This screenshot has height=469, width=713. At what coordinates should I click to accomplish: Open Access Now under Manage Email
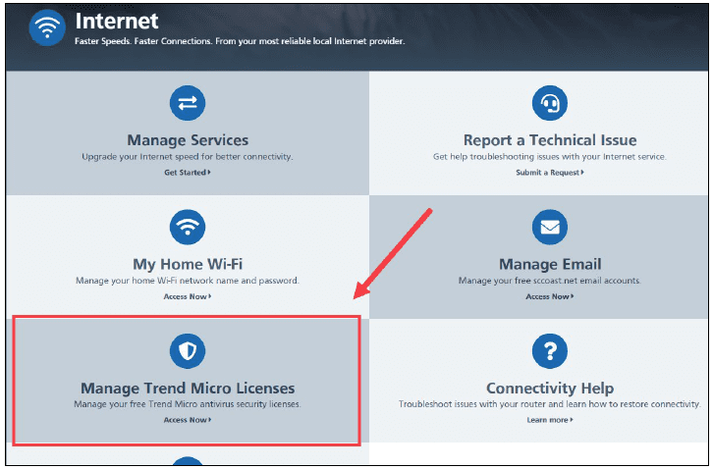pyautogui.click(x=550, y=296)
